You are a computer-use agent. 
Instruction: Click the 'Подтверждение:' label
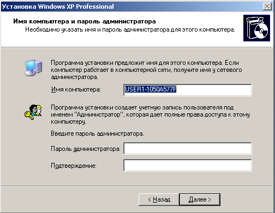pyautogui.click(x=74, y=166)
